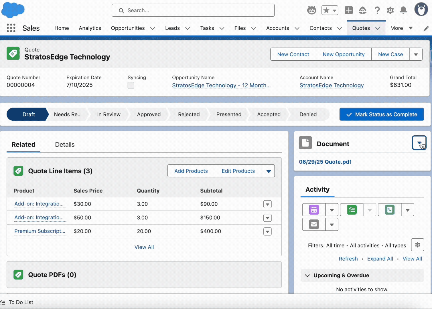Screen dimensions: 432x309
Task: Open row menu for the $90.00 line item
Action: coord(267,204)
